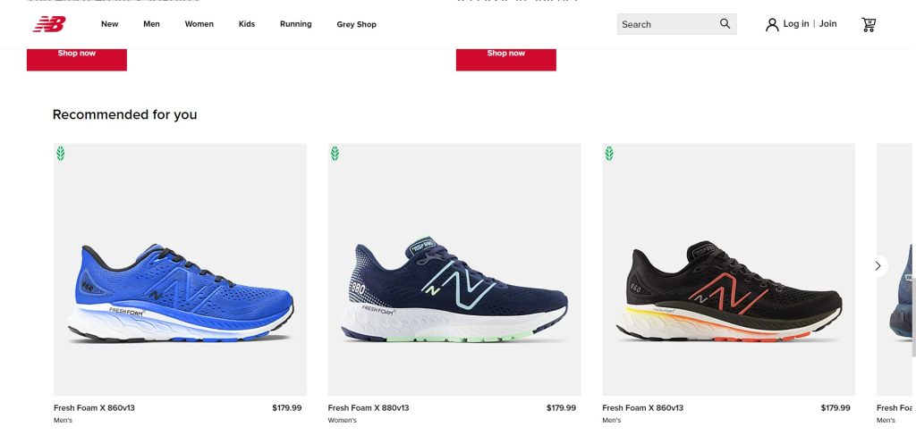Focus the Search input field

pyautogui.click(x=666, y=24)
